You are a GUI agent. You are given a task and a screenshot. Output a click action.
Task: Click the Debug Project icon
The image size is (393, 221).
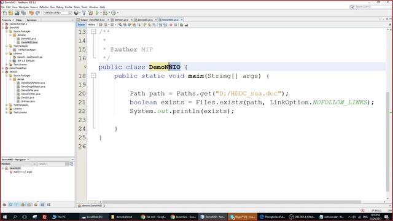(105, 13)
